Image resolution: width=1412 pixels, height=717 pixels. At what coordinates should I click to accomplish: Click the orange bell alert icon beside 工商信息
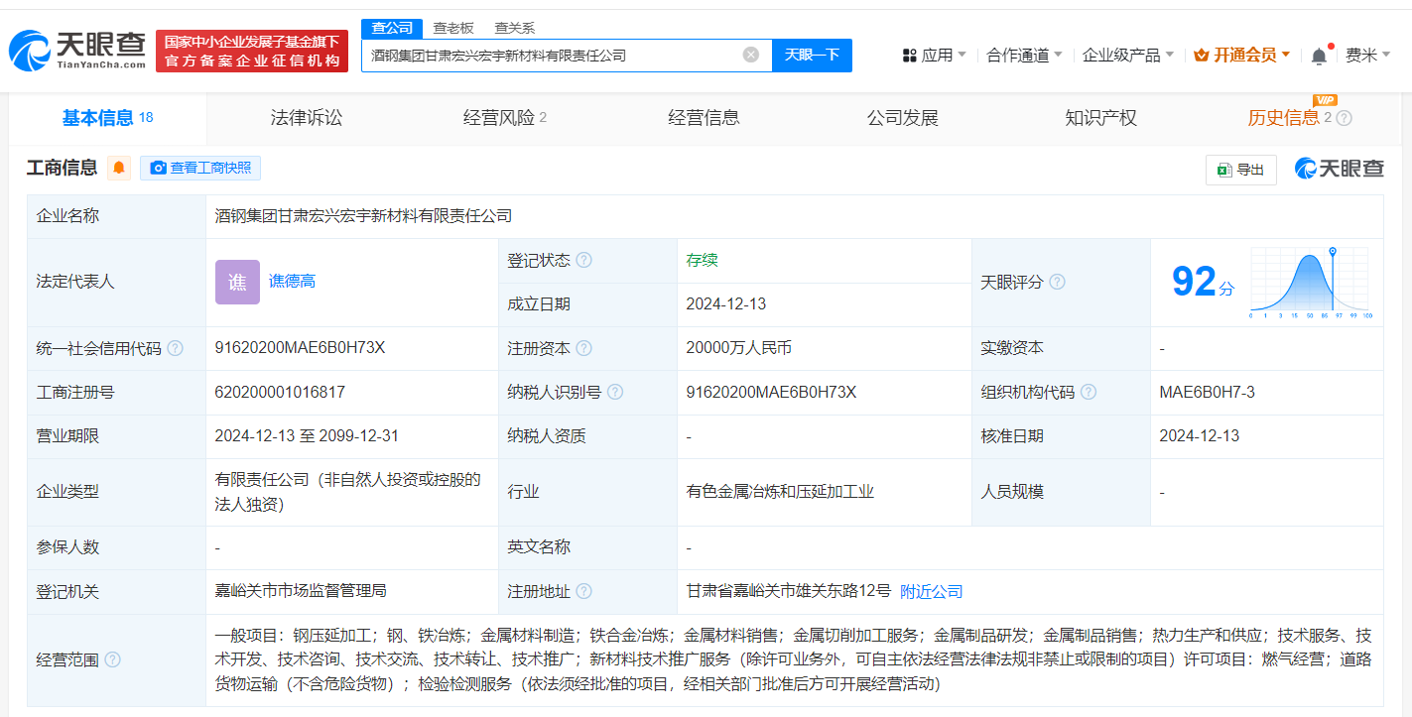click(119, 168)
